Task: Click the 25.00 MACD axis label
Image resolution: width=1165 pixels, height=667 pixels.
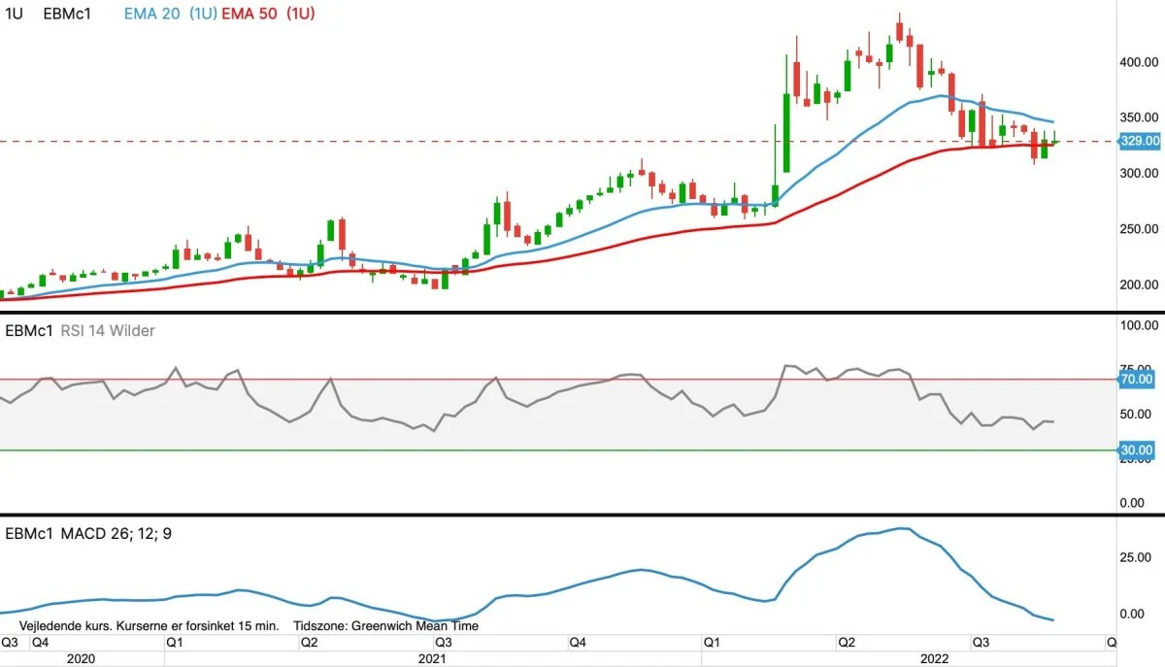Action: click(1136, 558)
